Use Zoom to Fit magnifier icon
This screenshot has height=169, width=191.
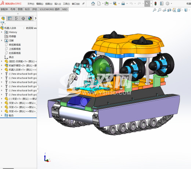pos(155,10)
